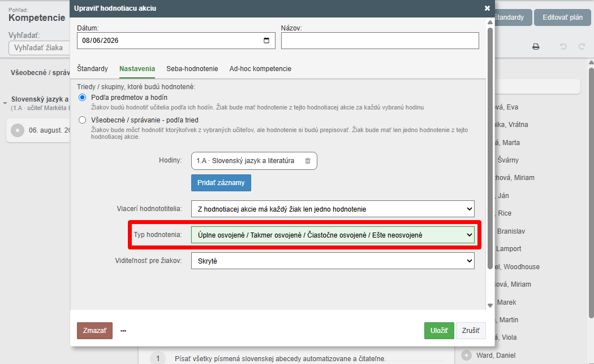594x364 pixels.
Task: Click into the Názov text field
Action: click(380, 41)
